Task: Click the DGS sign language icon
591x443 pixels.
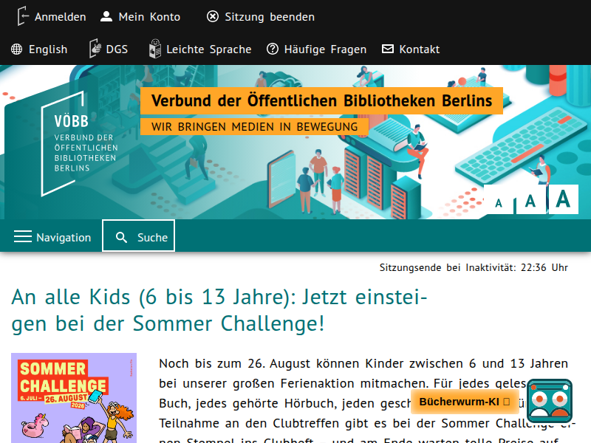Action: point(95,49)
